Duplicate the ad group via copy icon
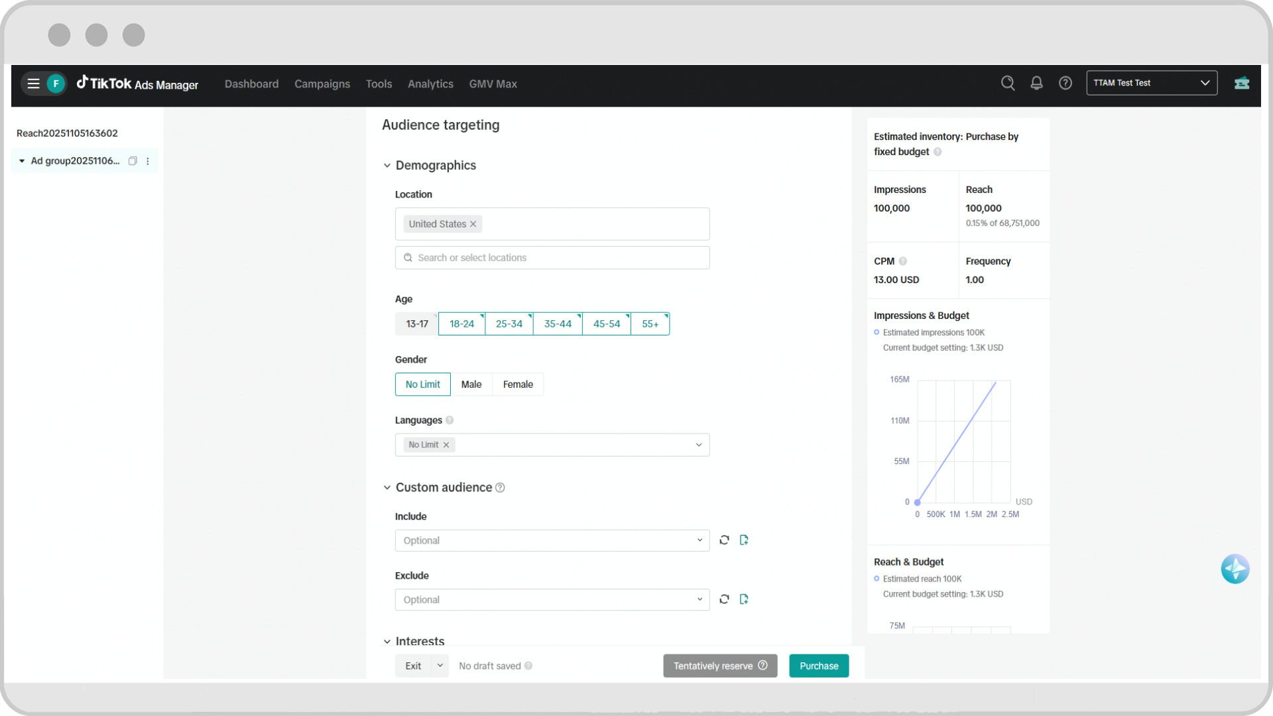This screenshot has width=1273, height=716. (x=133, y=161)
